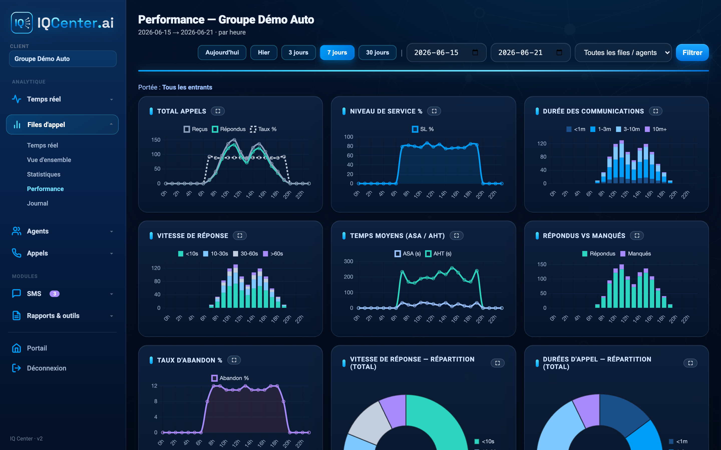Toggle the Reçus series in Total Appels

[196, 129]
